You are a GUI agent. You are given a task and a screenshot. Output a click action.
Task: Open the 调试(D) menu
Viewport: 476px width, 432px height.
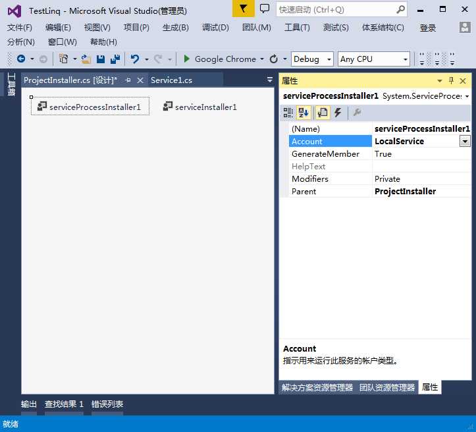pyautogui.click(x=215, y=28)
